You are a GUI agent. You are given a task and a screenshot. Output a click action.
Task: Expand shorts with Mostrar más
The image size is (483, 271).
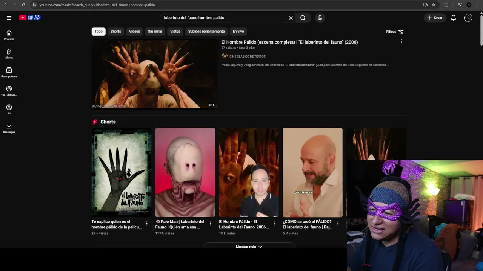click(249, 247)
